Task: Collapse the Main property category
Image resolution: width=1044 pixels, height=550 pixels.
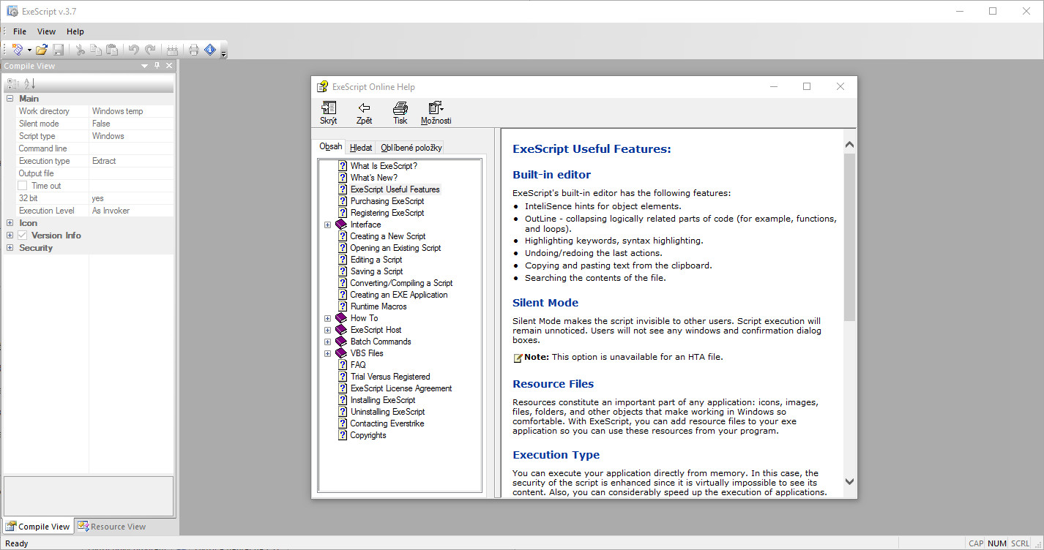Action: (10, 99)
